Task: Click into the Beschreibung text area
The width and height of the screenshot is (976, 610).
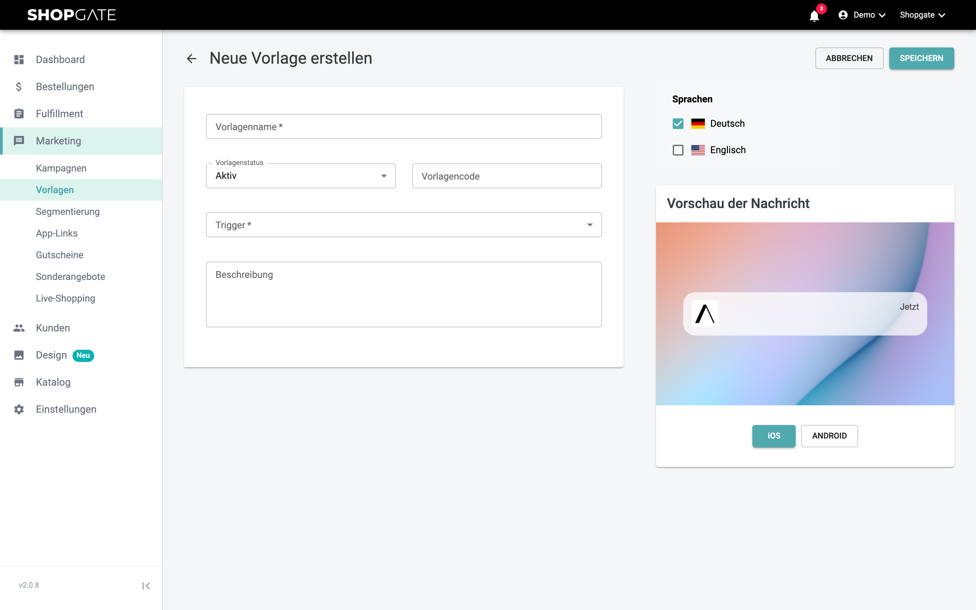Action: tap(404, 294)
